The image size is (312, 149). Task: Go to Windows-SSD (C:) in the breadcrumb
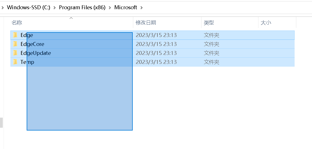[28, 8]
